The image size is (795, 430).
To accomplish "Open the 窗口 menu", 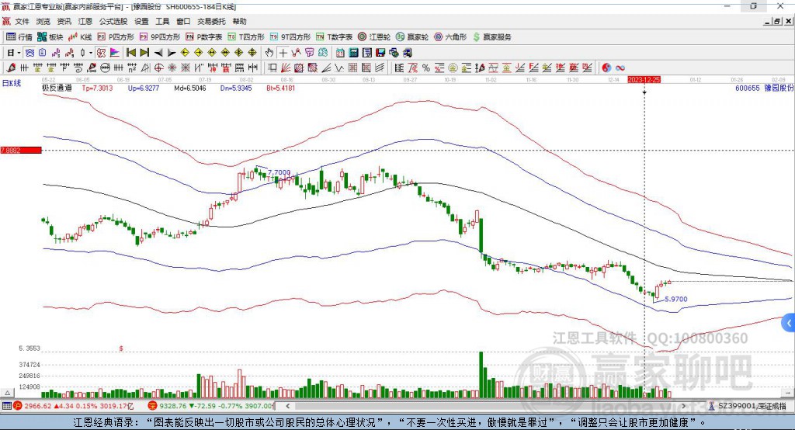I will 183,21.
